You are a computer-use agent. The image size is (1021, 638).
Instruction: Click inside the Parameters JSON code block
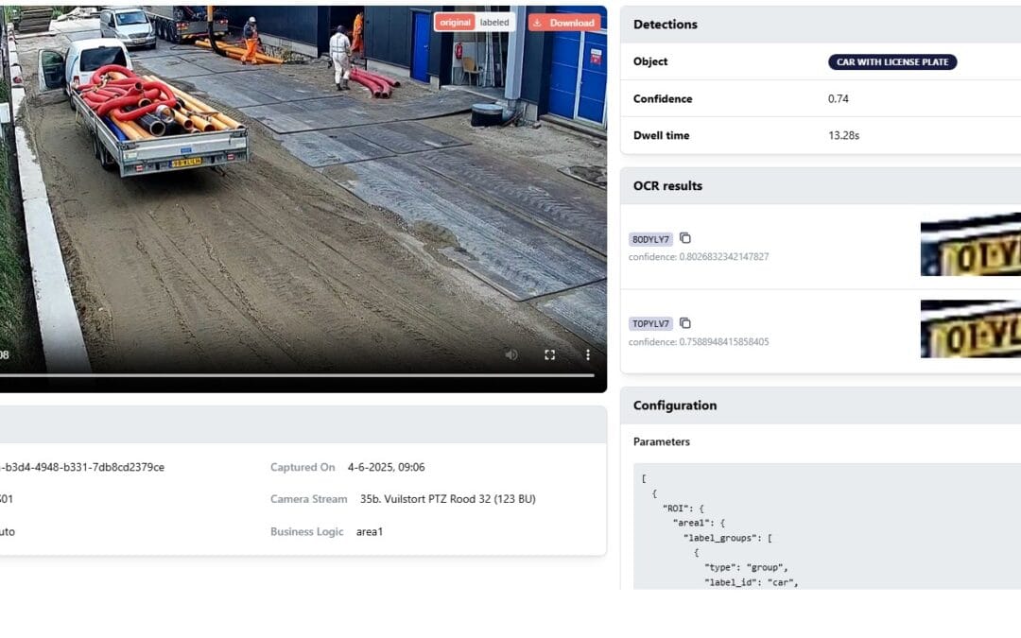(822, 529)
